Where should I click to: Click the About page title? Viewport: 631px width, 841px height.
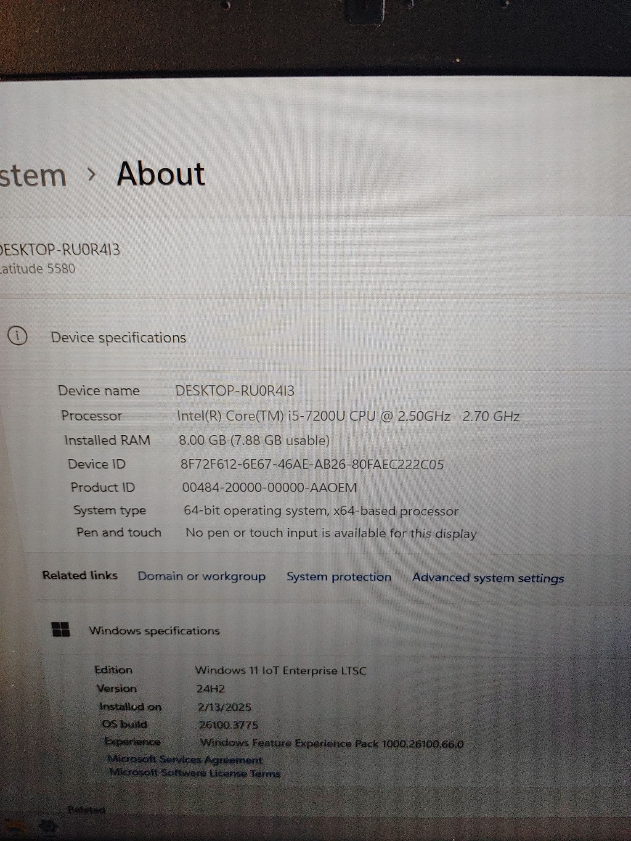161,174
